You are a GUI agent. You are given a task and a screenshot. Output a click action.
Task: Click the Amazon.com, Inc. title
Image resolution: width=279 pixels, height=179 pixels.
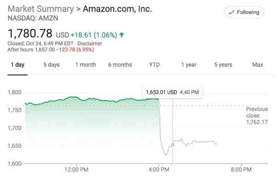(117, 9)
